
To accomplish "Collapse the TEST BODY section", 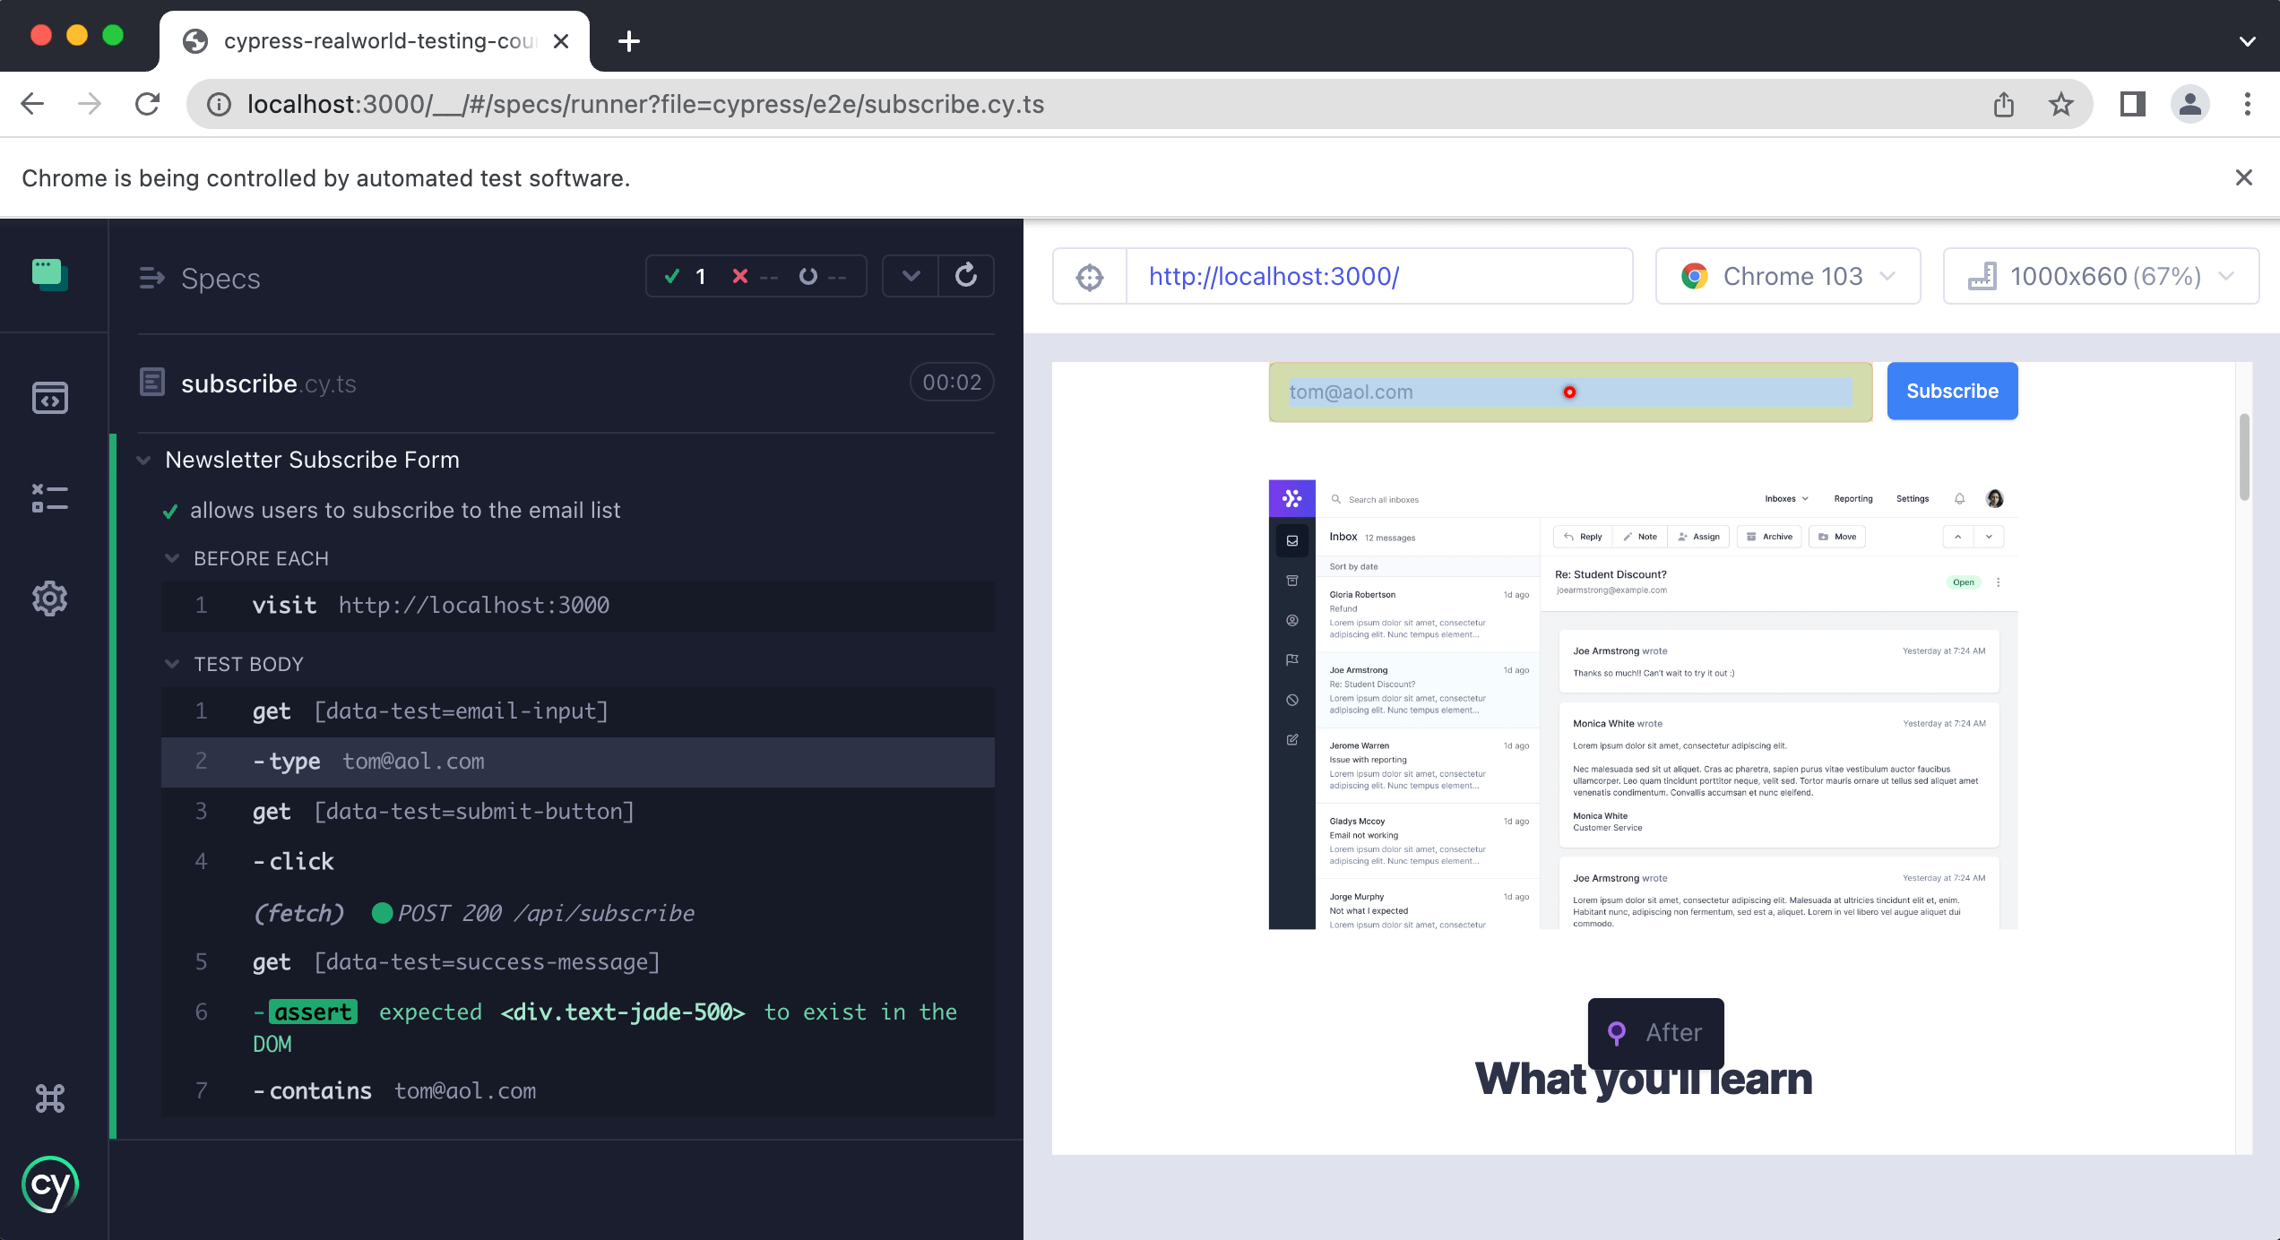I will pos(171,664).
